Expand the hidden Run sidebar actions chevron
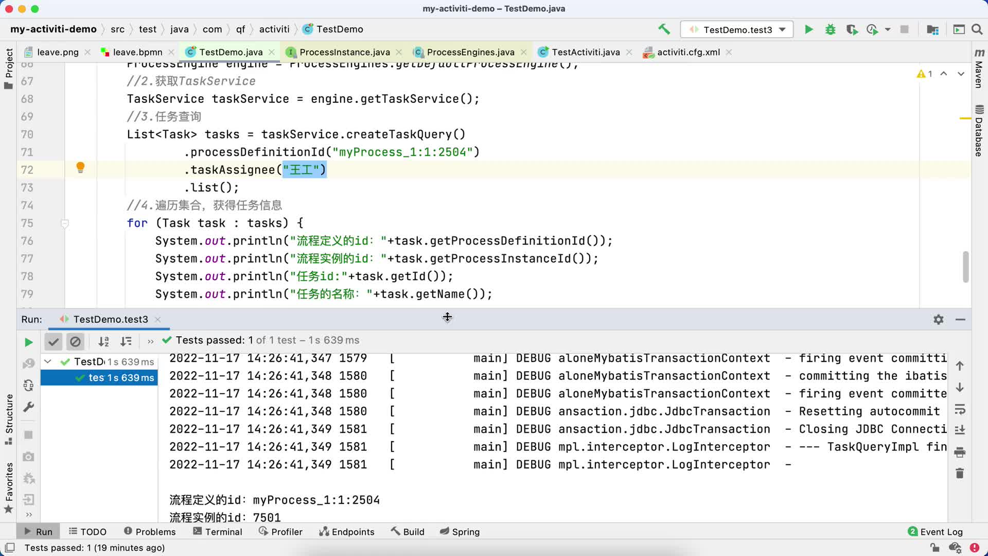988x556 pixels. pos(29,514)
